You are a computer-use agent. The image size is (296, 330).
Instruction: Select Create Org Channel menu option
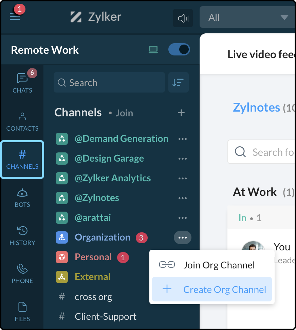[x=212, y=289]
